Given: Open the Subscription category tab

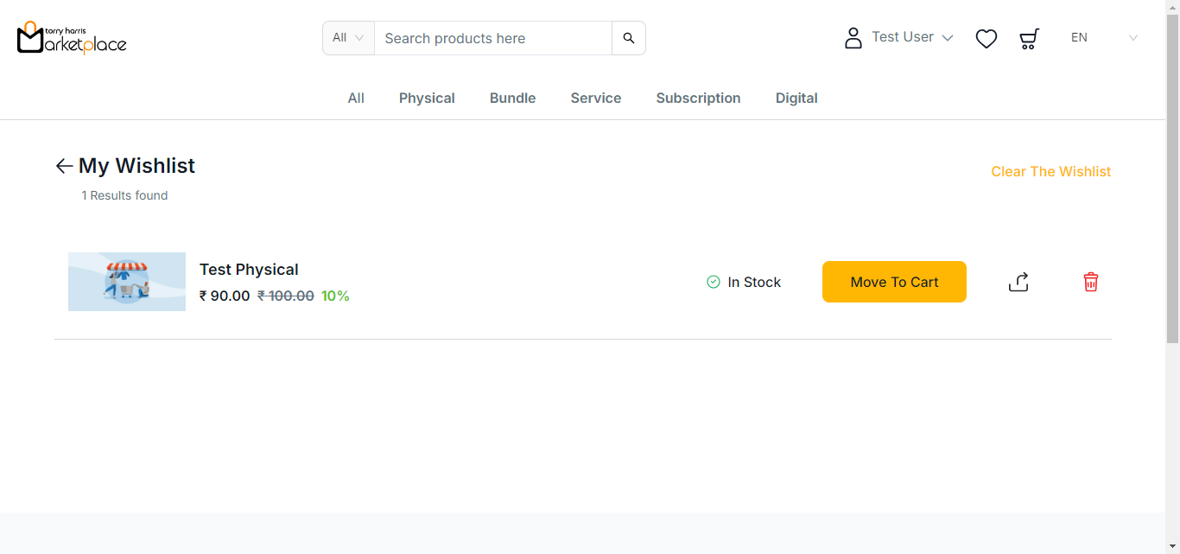Looking at the screenshot, I should tap(698, 99).
